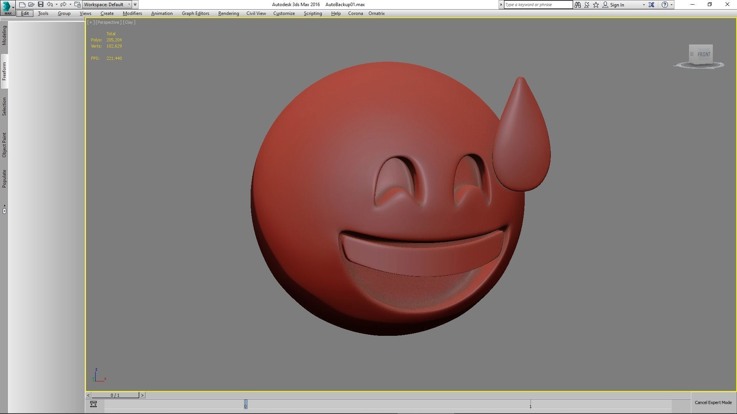This screenshot has width=737, height=414.
Task: Expand the Sign In dropdown arrow
Action: pyautogui.click(x=644, y=5)
